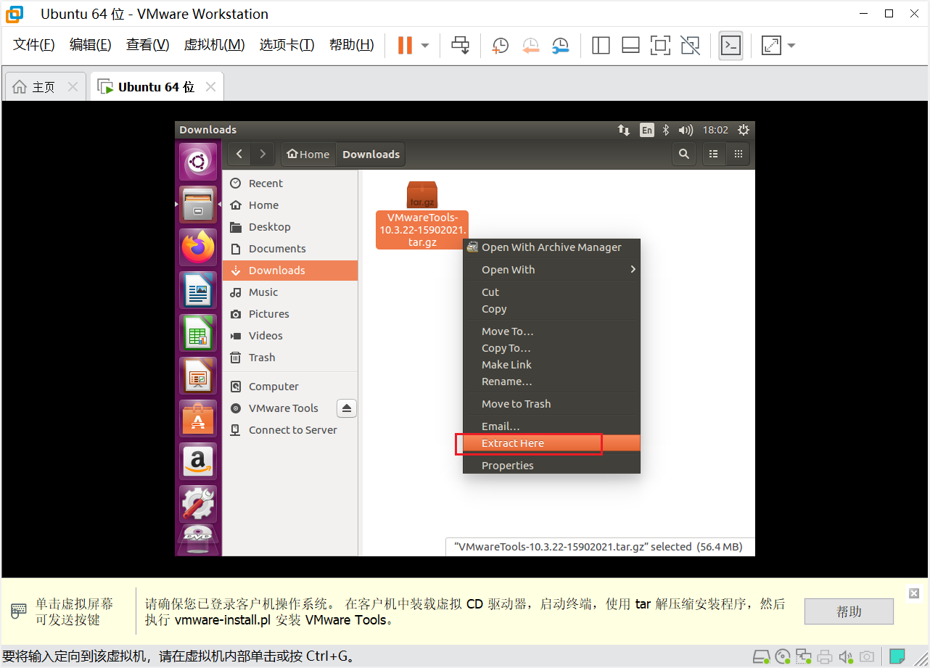Open the 编辑(E) menu

pos(91,45)
